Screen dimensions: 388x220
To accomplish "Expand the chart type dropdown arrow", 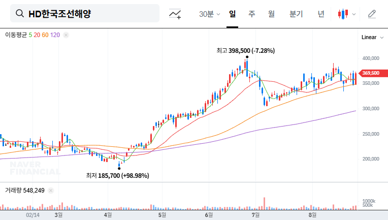I will [x=354, y=14].
